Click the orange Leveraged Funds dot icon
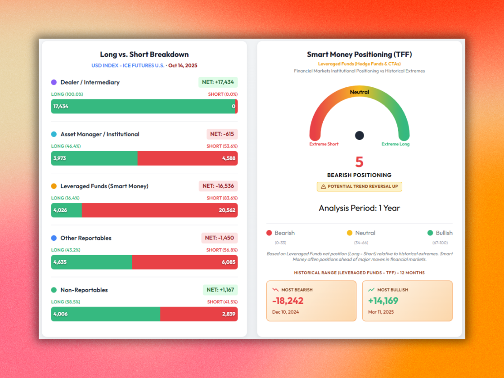Viewport: 504px width, 378px height. pos(54,186)
